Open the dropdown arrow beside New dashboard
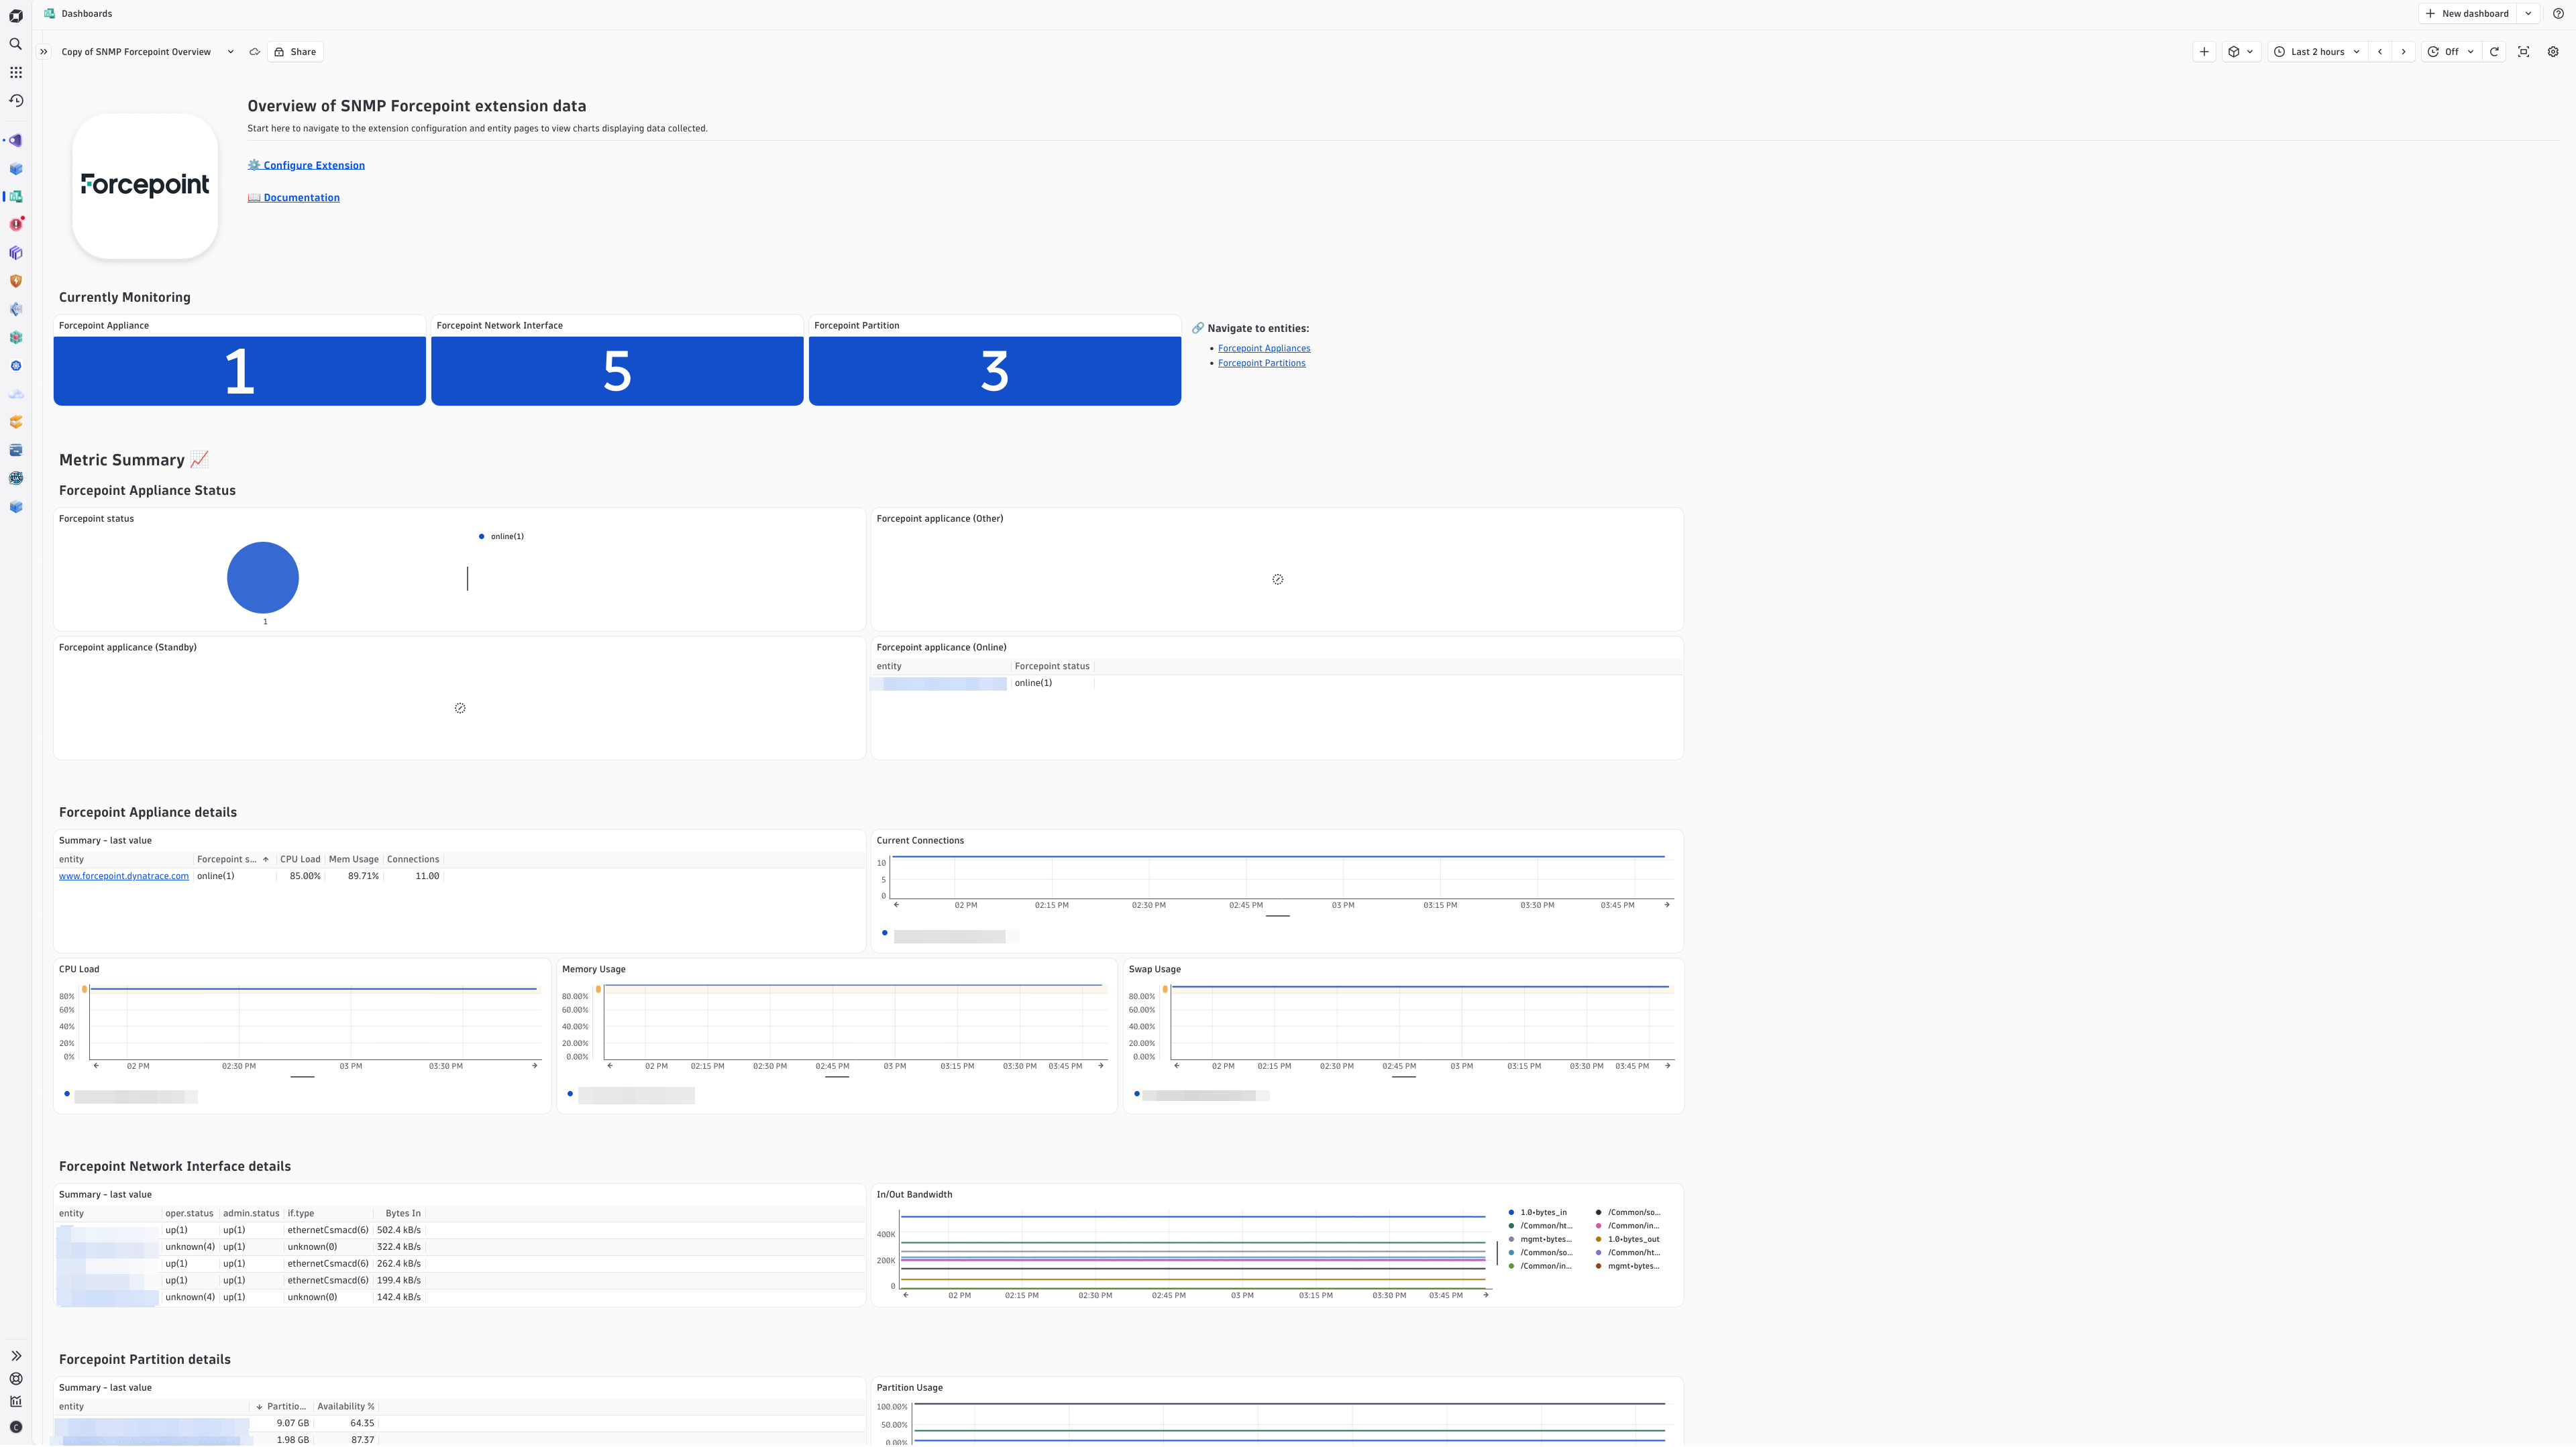 point(2528,14)
